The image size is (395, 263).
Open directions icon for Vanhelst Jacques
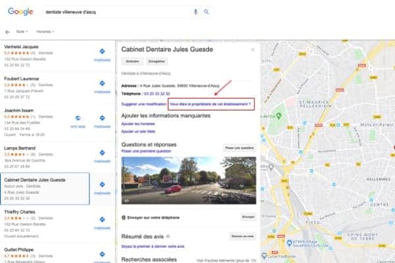(102, 51)
